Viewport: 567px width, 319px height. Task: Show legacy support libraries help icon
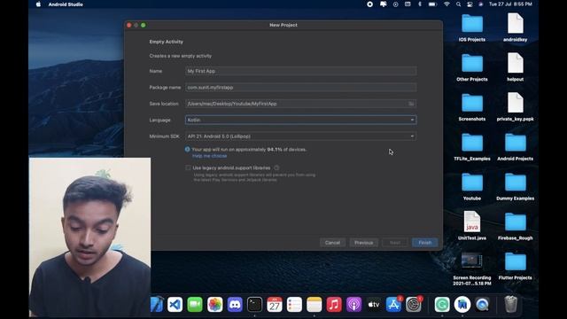(276, 167)
